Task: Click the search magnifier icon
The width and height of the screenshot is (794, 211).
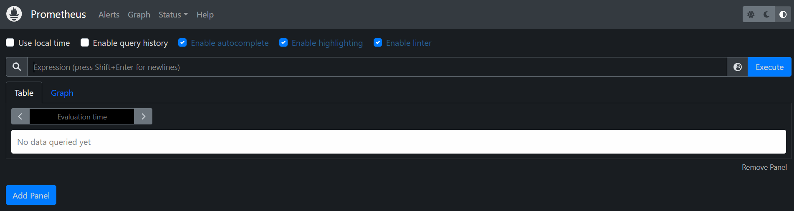Action: click(x=17, y=67)
